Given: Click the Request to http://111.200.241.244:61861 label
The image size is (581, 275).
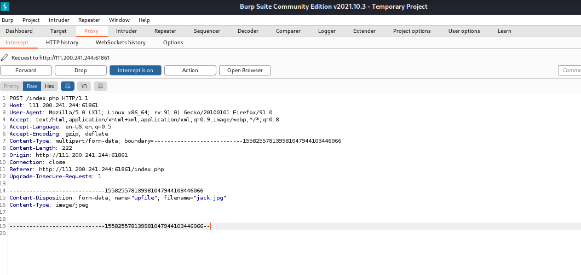Looking at the screenshot, I should (60, 58).
